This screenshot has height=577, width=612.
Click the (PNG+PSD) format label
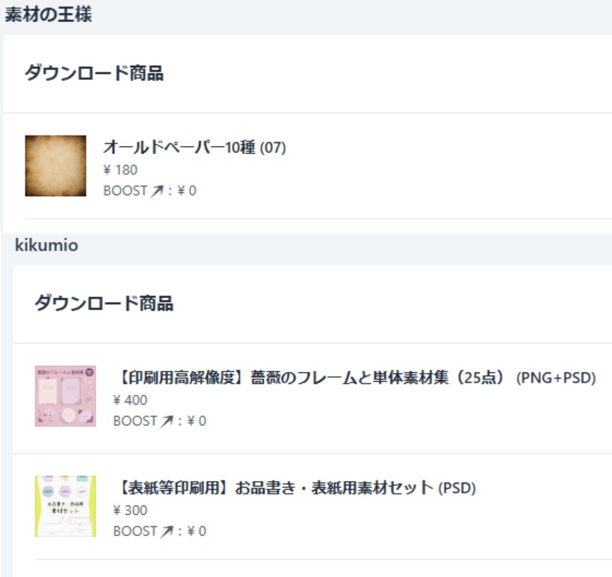click(x=556, y=378)
